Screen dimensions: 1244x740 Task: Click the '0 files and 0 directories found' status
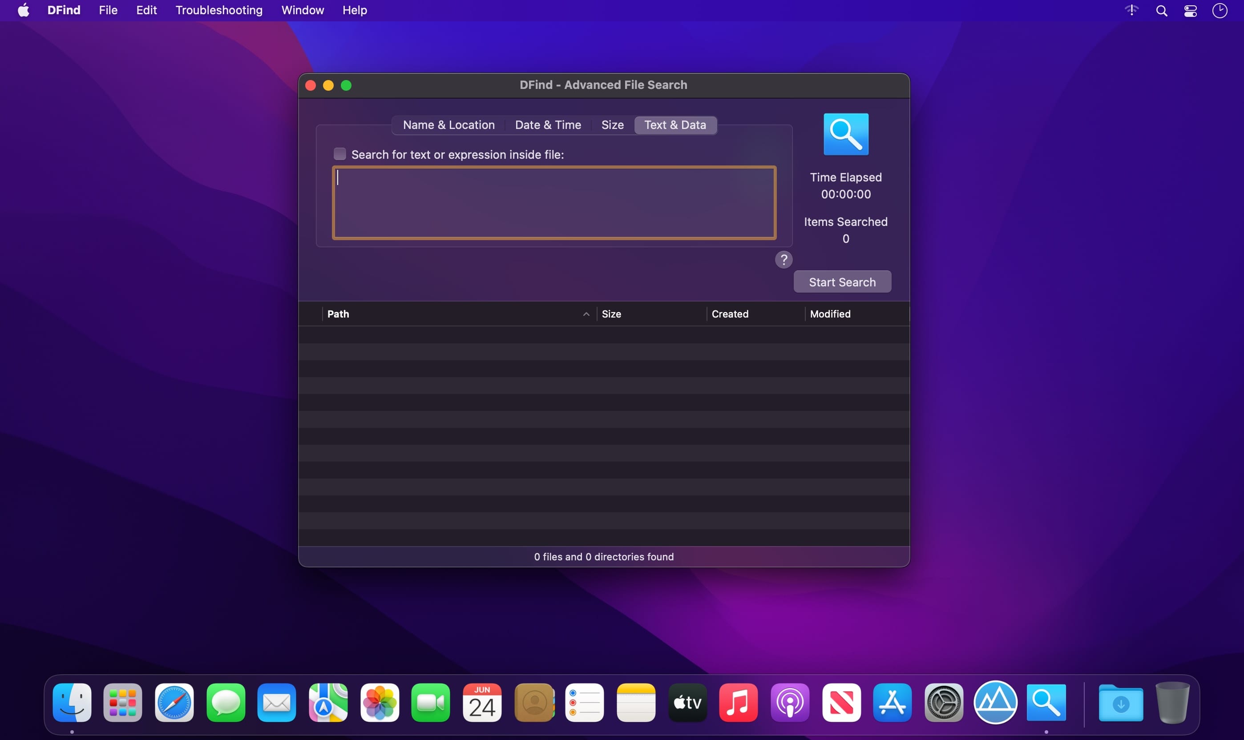(x=604, y=557)
